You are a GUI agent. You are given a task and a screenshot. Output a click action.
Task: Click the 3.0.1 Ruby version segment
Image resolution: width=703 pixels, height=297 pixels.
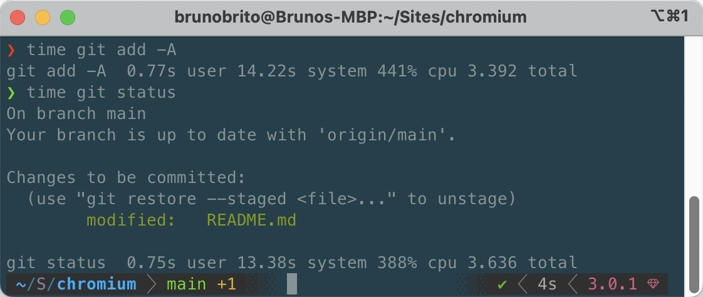coord(613,284)
